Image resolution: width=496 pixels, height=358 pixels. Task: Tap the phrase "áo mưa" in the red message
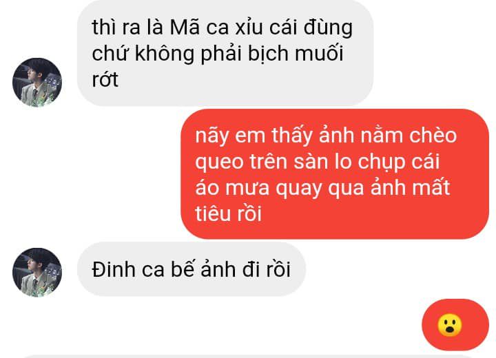click(232, 187)
